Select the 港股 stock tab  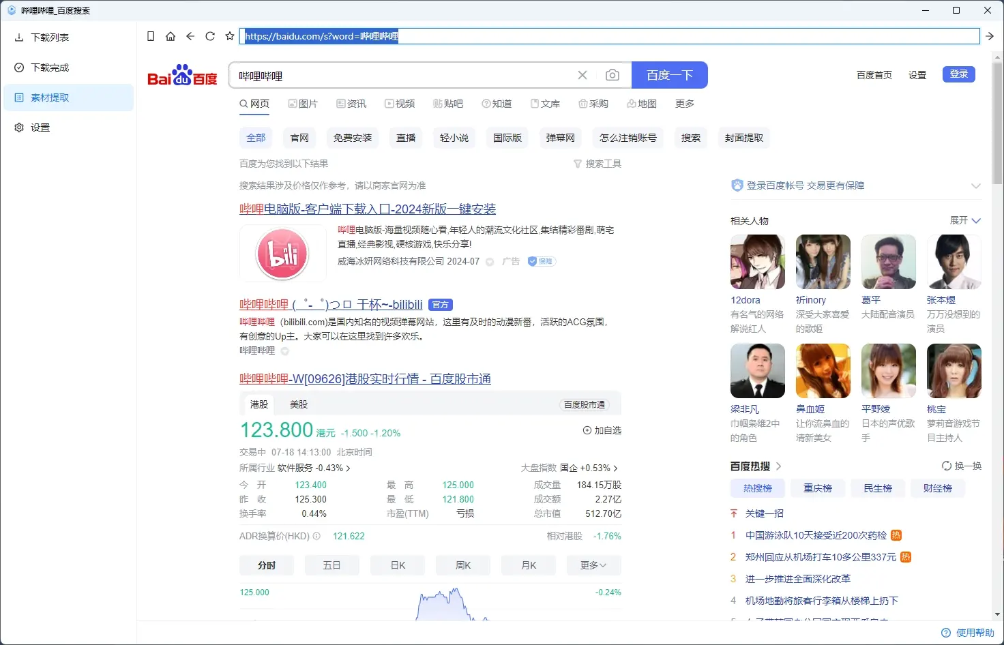(x=259, y=404)
